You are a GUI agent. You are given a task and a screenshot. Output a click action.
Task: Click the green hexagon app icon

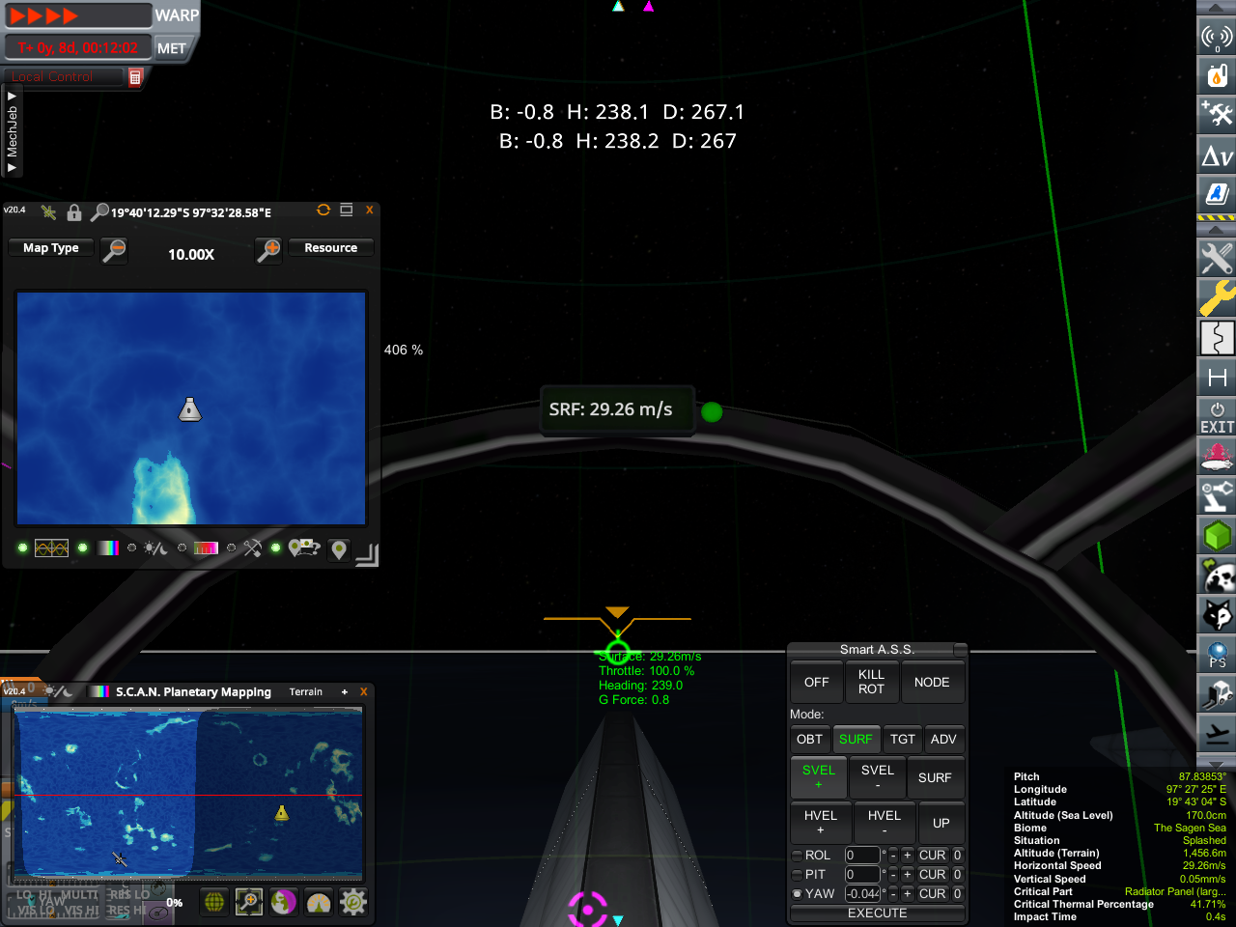1217,535
